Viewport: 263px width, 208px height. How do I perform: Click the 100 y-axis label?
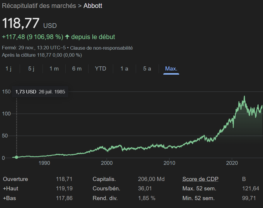click(6, 114)
